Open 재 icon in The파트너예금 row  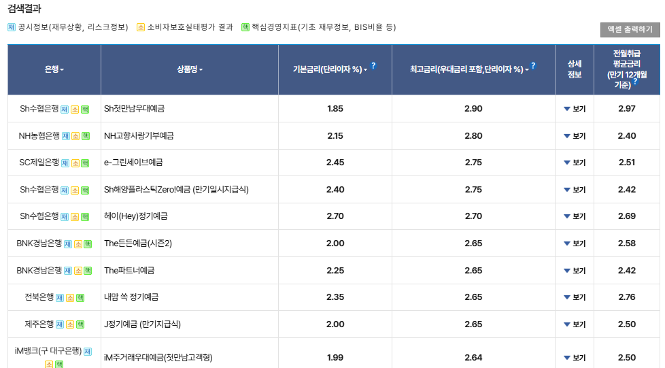pos(68,271)
